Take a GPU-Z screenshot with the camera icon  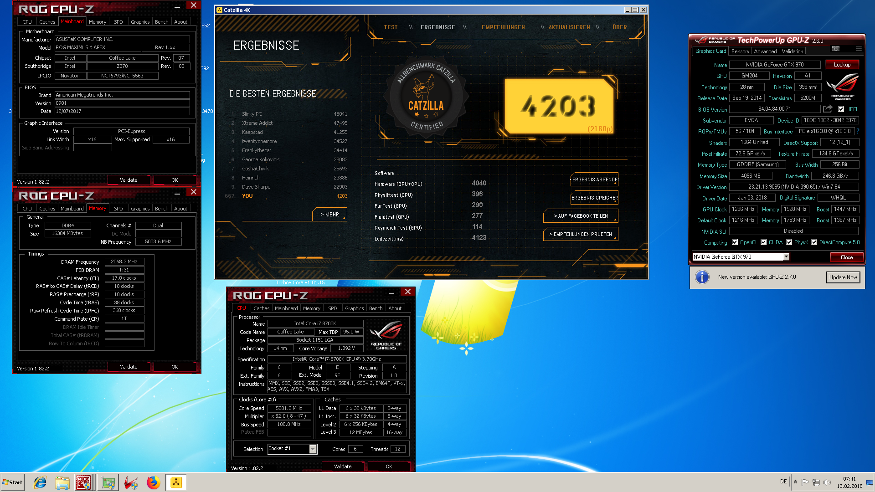coord(835,49)
